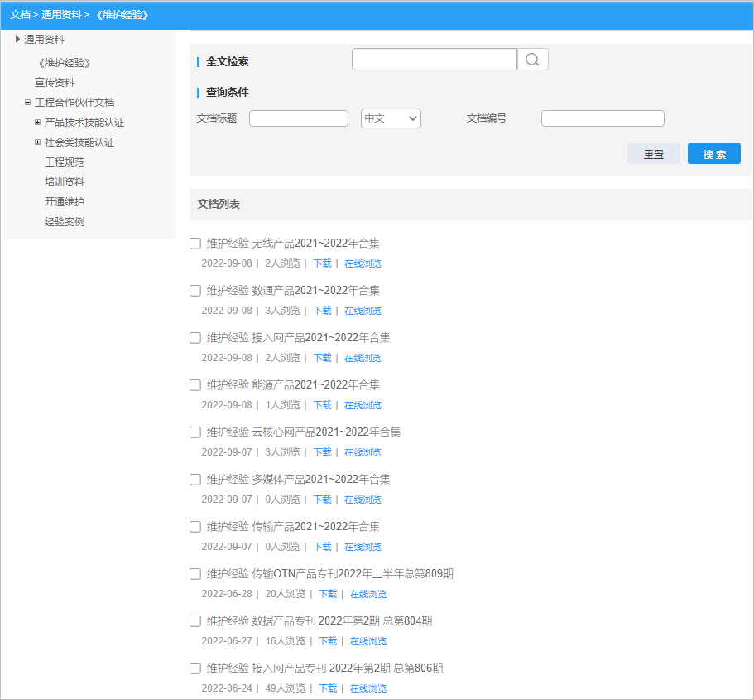Check the 多媒体产品2021~2022年合集 checkbox
Viewport: 754px width, 700px height.
(195, 480)
